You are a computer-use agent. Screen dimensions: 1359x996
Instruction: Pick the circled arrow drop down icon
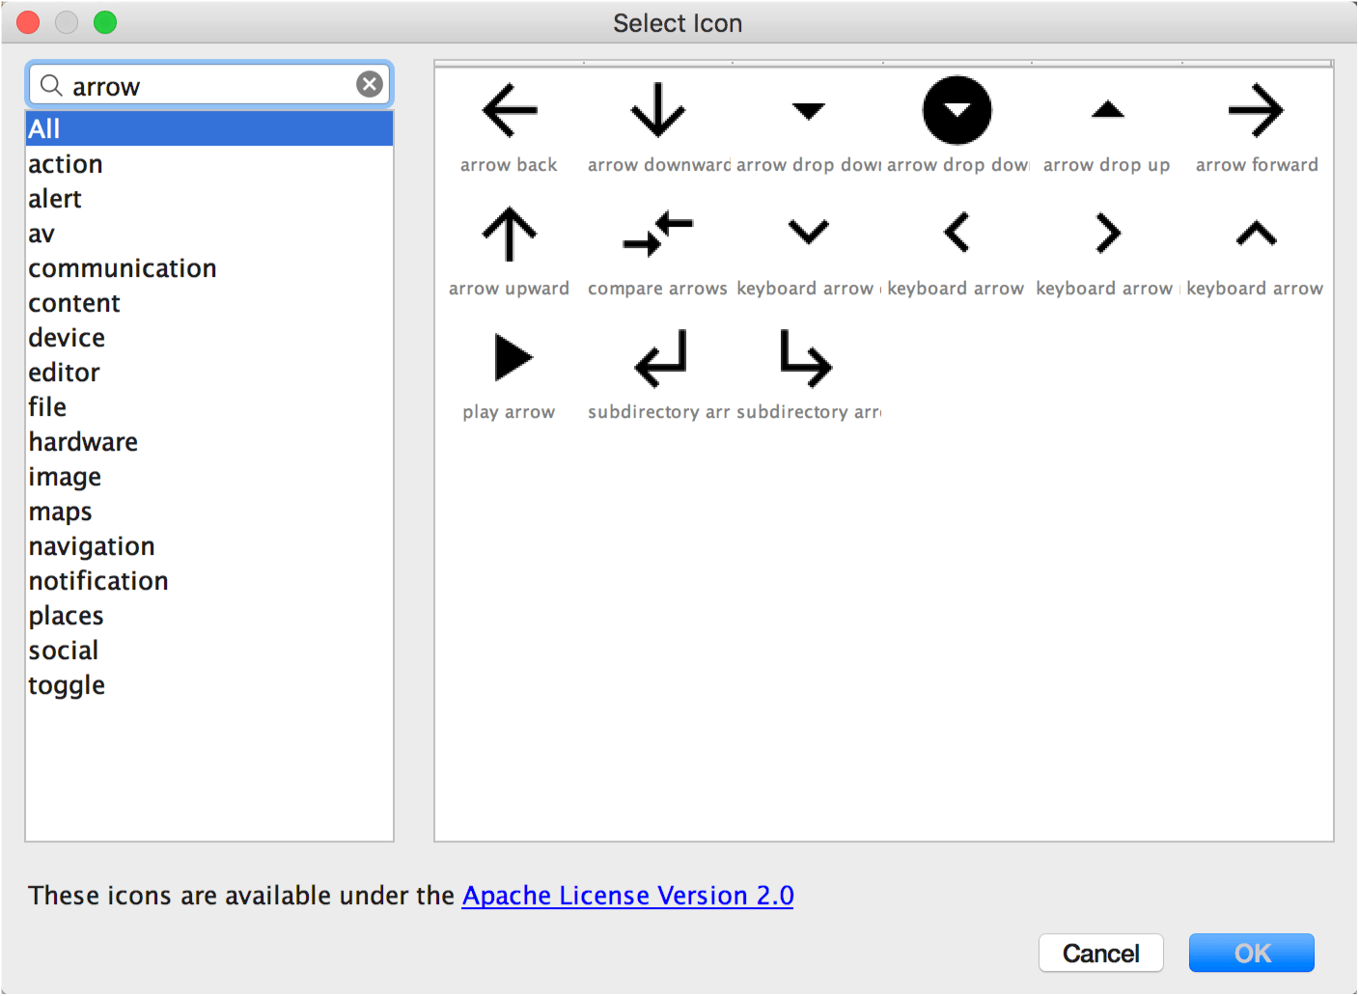[957, 110]
